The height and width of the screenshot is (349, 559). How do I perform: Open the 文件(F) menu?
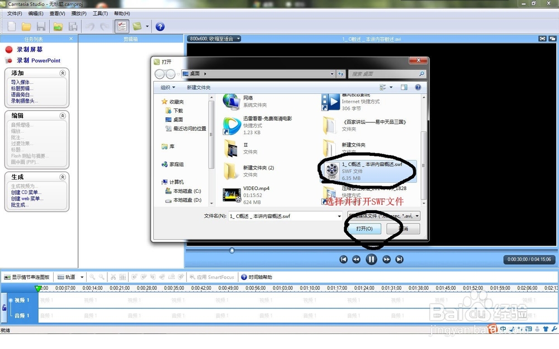pos(15,13)
